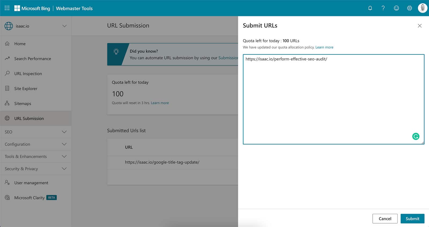This screenshot has width=429, height=227.
Task: Expand the SEO section
Action: [36, 132]
